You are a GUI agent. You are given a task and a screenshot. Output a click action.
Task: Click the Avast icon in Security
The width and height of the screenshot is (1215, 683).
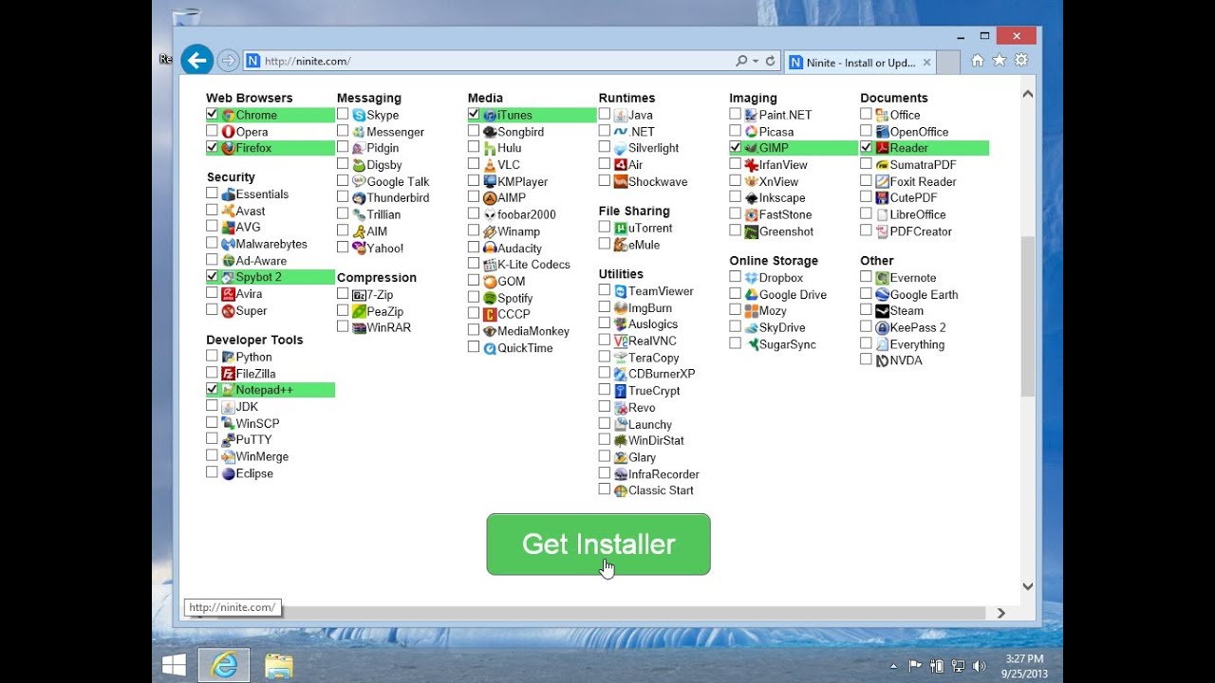(x=228, y=211)
